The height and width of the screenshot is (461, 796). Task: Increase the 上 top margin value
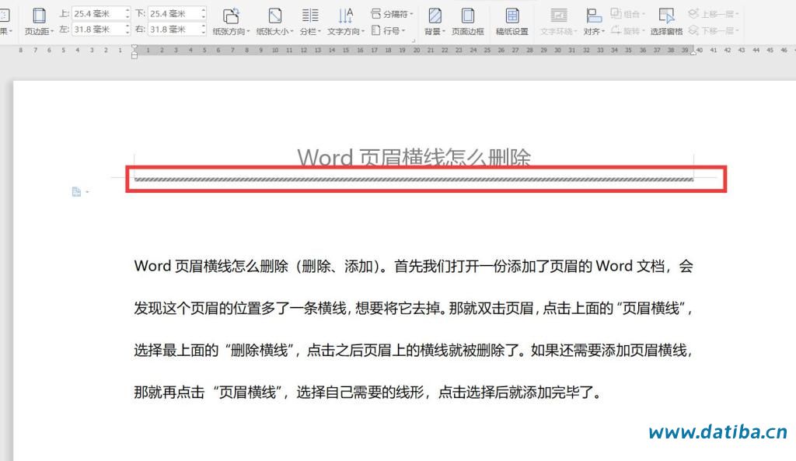coord(127,10)
